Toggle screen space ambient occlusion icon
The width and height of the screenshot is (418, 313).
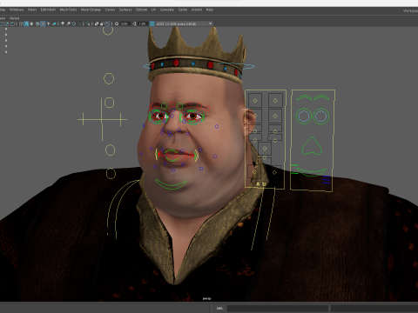(x=63, y=23)
